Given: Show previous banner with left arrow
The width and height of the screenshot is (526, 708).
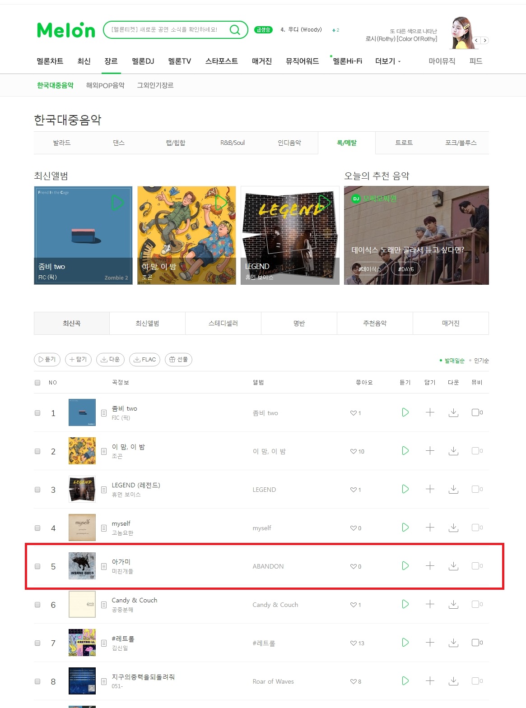Looking at the screenshot, I should 476,41.
